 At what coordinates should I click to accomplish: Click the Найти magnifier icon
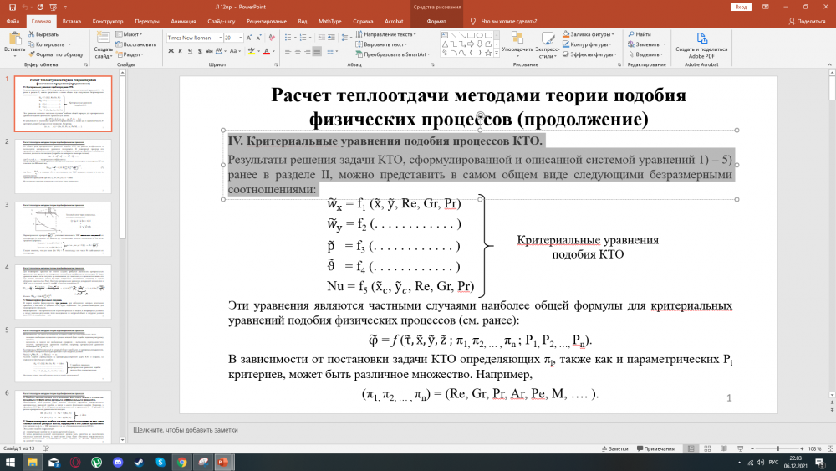pos(631,34)
